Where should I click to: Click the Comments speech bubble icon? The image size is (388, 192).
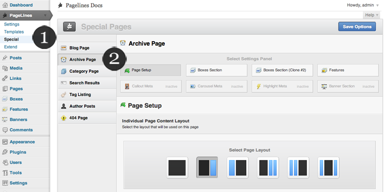tap(5, 130)
